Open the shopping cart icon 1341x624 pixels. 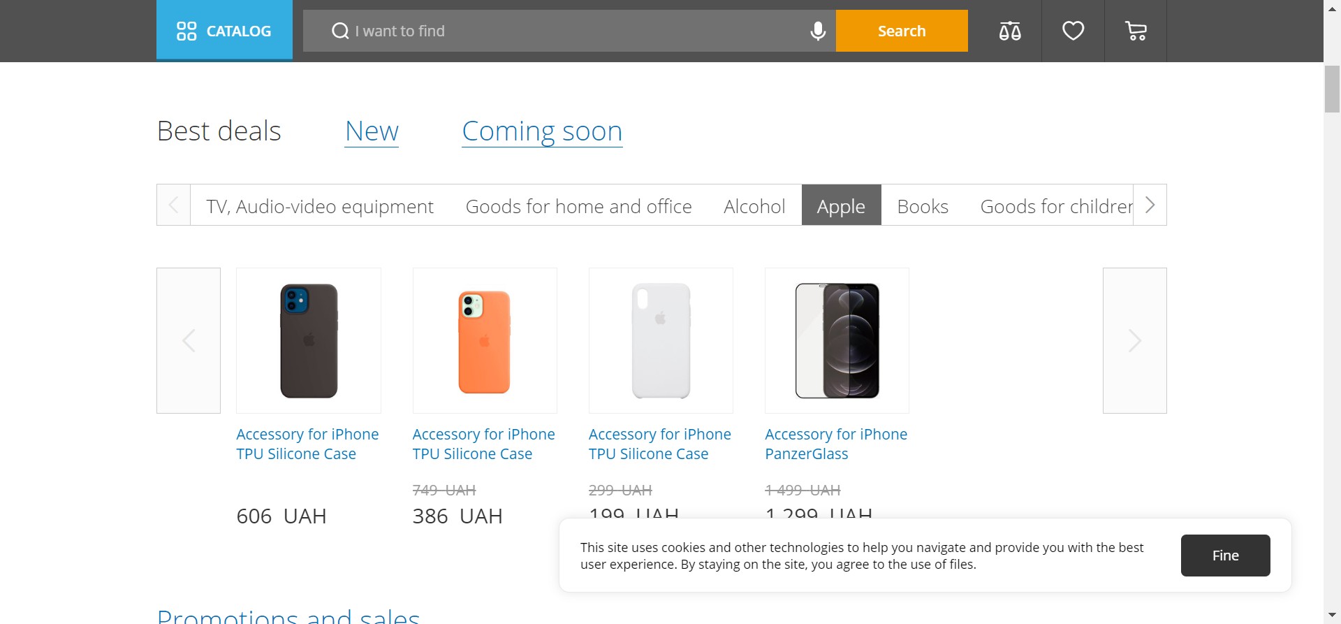click(x=1136, y=31)
